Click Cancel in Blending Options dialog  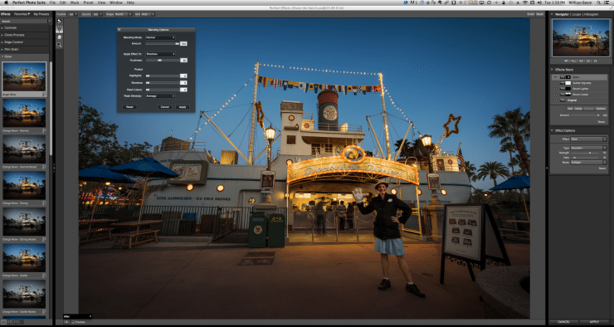[165, 107]
